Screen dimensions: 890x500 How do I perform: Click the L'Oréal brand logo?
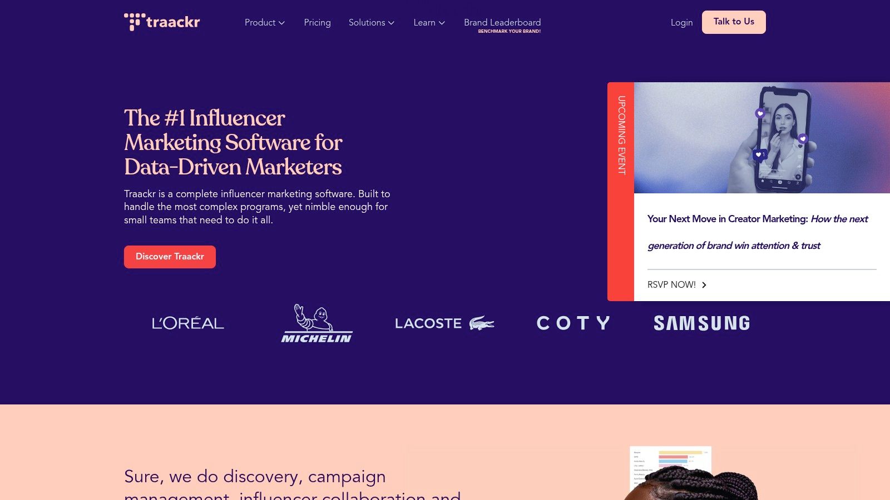pyautogui.click(x=188, y=323)
